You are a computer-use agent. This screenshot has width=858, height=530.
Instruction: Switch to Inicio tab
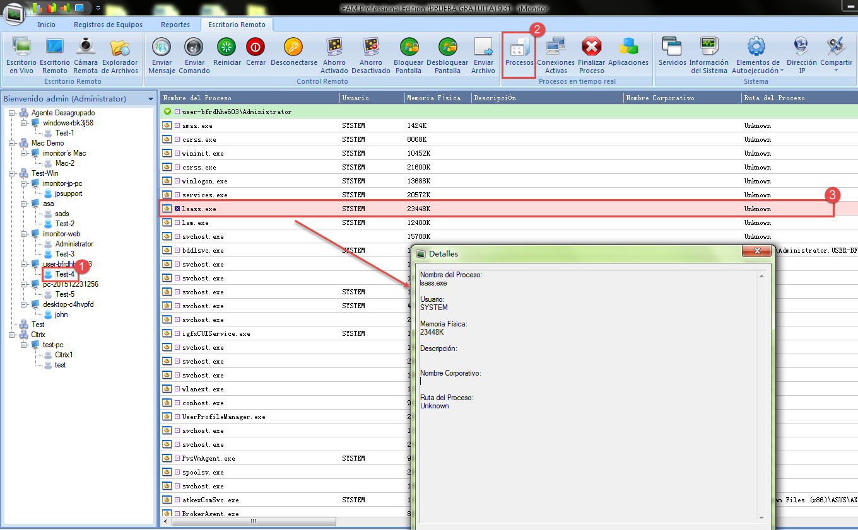click(x=46, y=25)
